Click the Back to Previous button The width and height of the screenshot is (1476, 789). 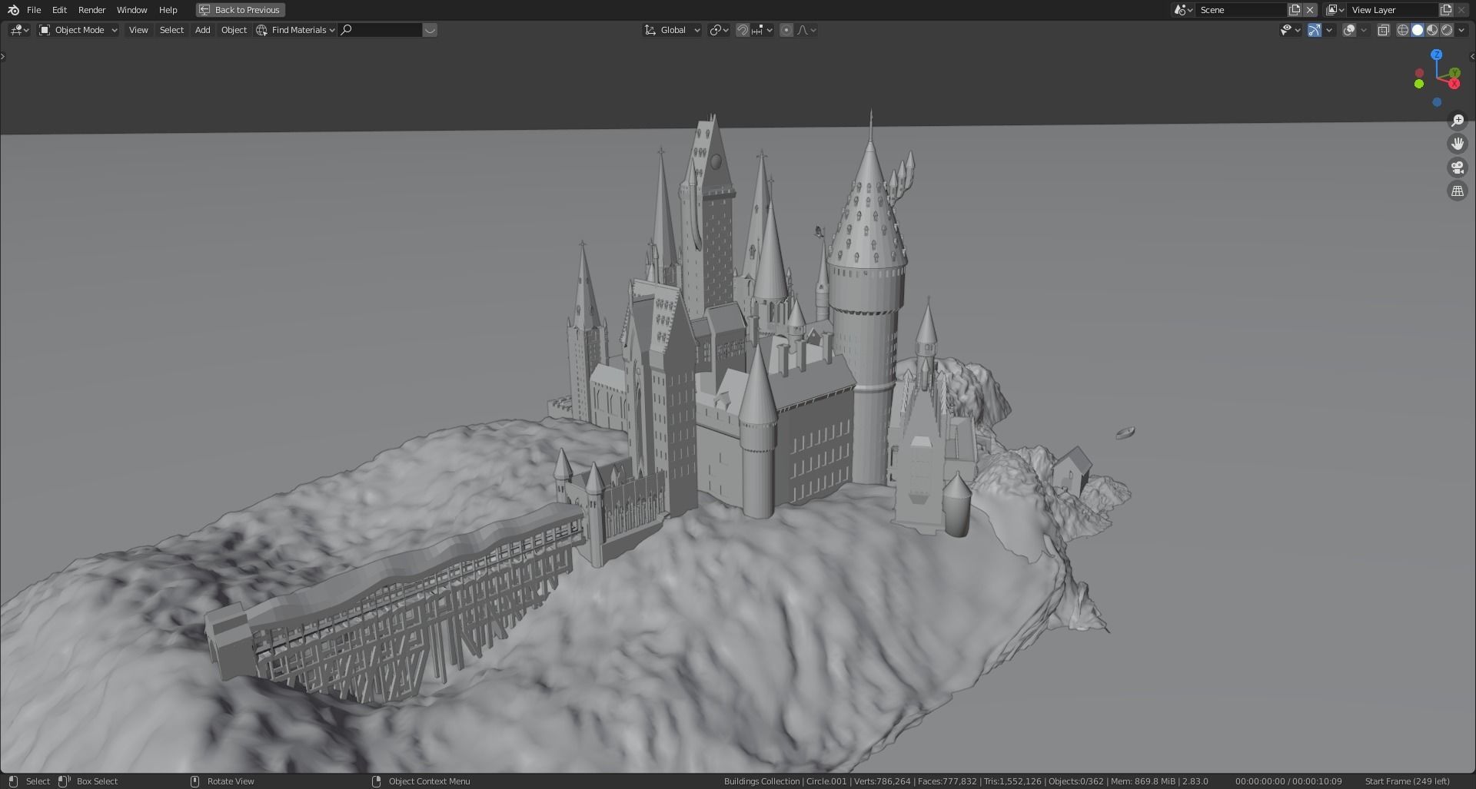pyautogui.click(x=240, y=10)
